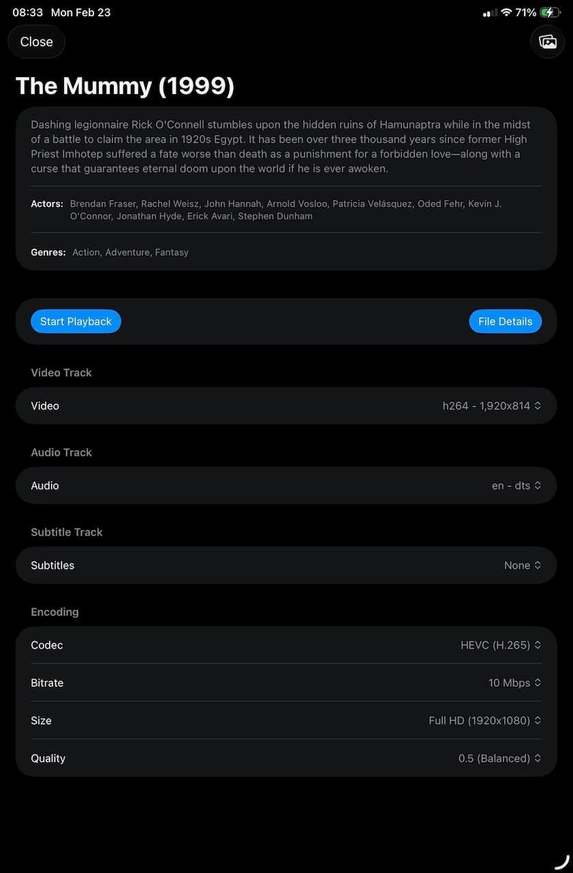The image size is (573, 873).
Task: Tap the battery charging icon in status bar
Action: coord(550,12)
